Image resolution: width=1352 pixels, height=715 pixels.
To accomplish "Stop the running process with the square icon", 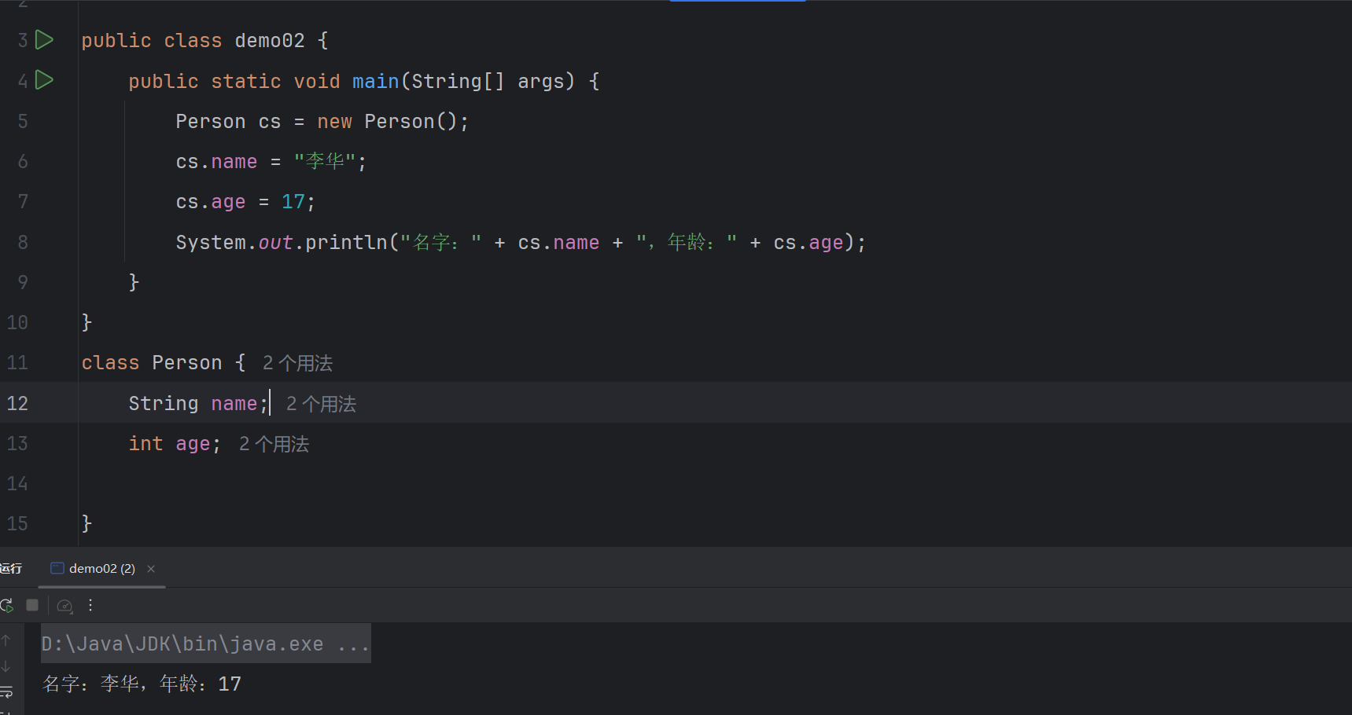I will pyautogui.click(x=32, y=605).
